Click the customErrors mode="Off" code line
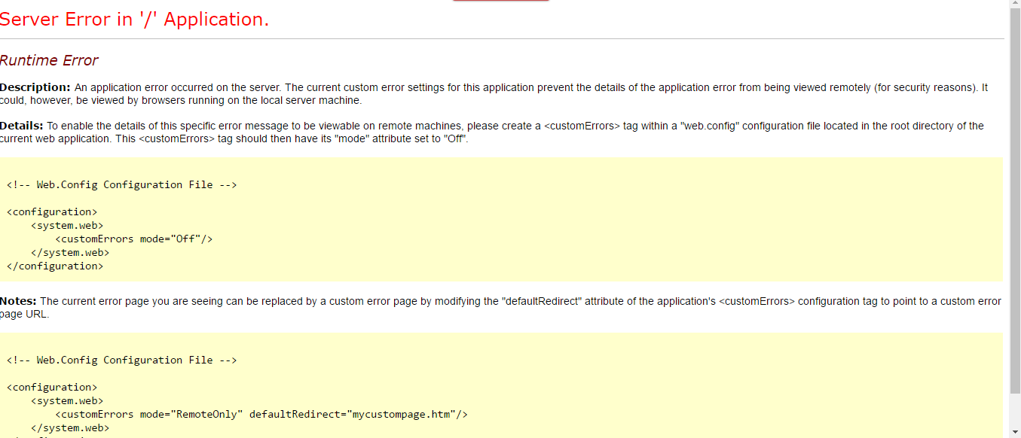The width and height of the screenshot is (1021, 438). click(134, 239)
